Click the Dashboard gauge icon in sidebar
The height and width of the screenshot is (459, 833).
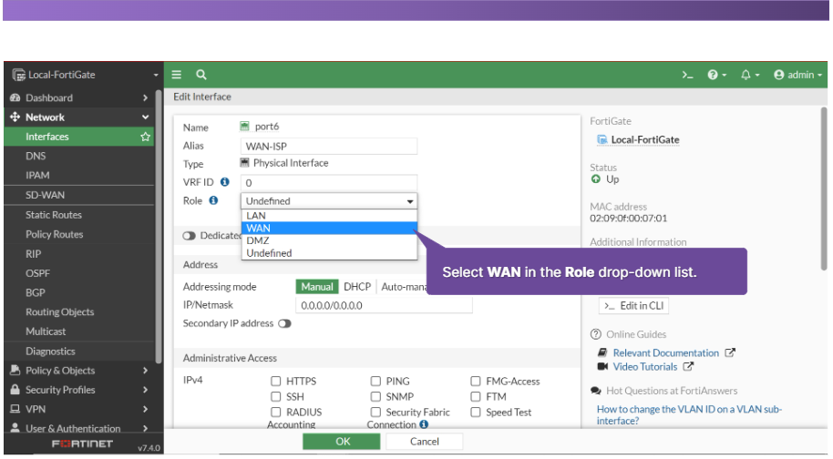pyautogui.click(x=15, y=97)
